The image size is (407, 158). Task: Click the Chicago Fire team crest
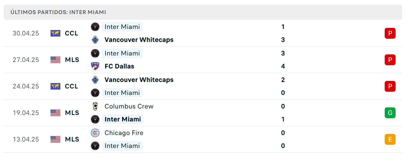click(95, 133)
